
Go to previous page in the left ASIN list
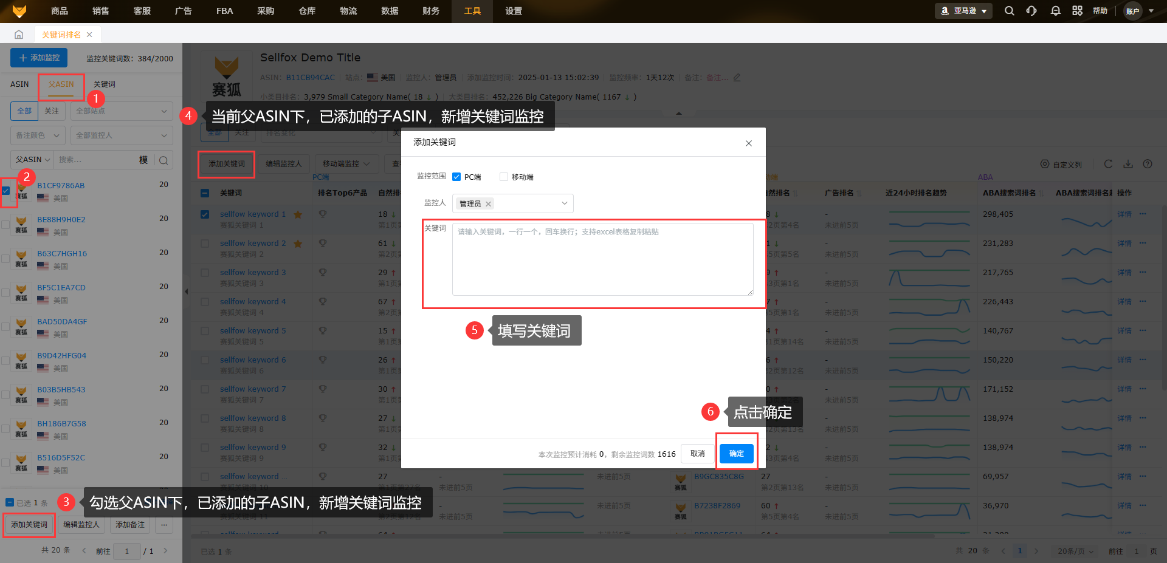click(84, 551)
